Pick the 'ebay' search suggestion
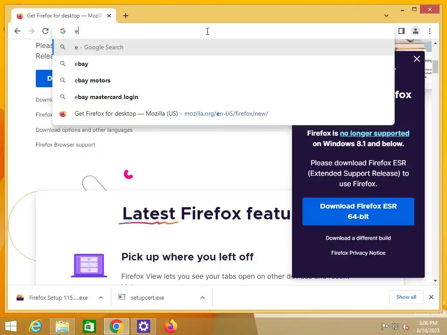Viewport: 447px width, 335px height. (x=223, y=64)
